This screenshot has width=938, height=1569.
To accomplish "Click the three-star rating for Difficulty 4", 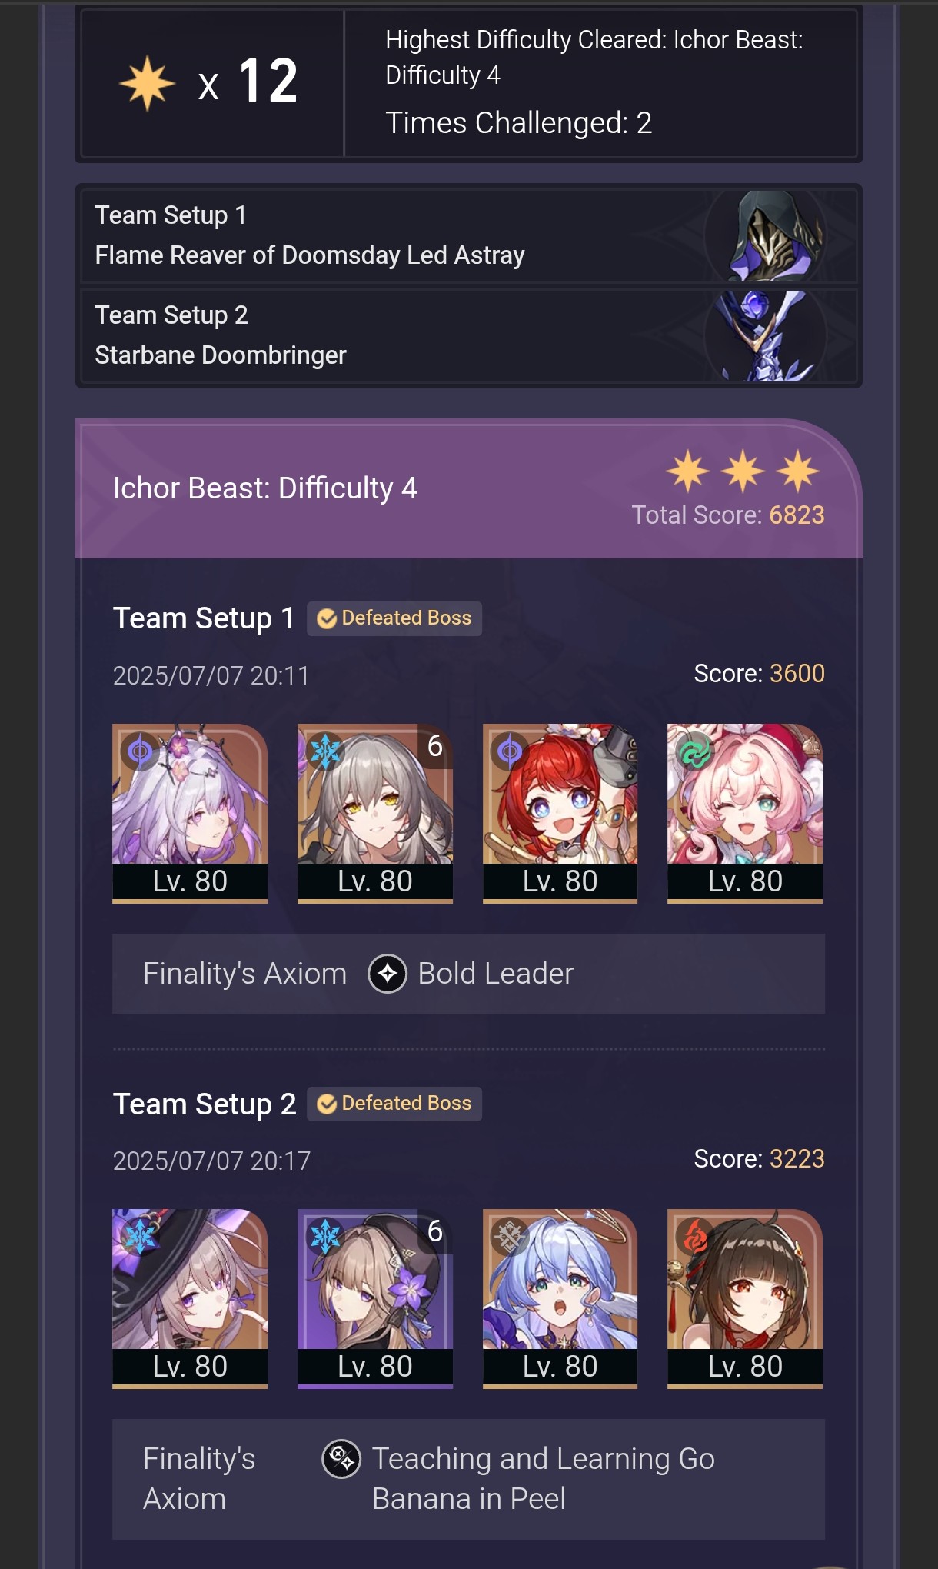I will (x=743, y=471).
